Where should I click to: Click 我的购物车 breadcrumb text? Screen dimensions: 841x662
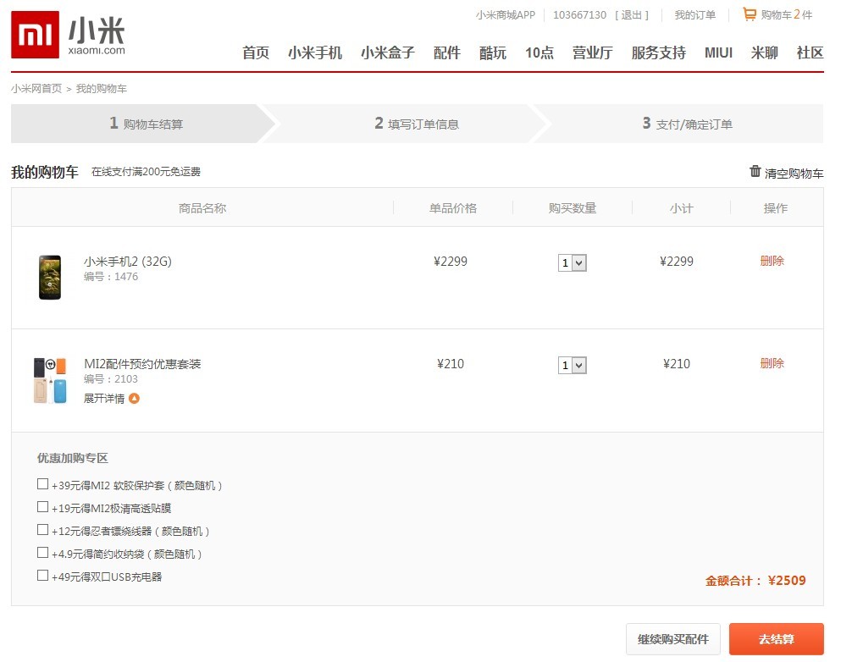coord(102,88)
